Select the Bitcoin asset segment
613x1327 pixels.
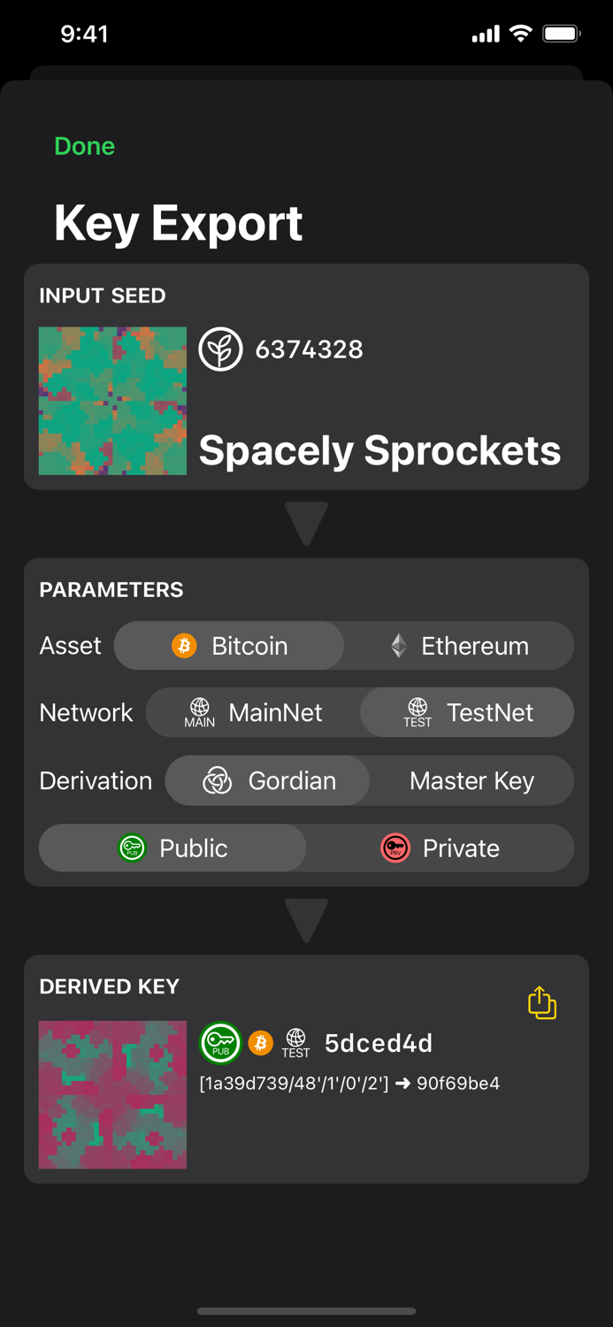228,646
